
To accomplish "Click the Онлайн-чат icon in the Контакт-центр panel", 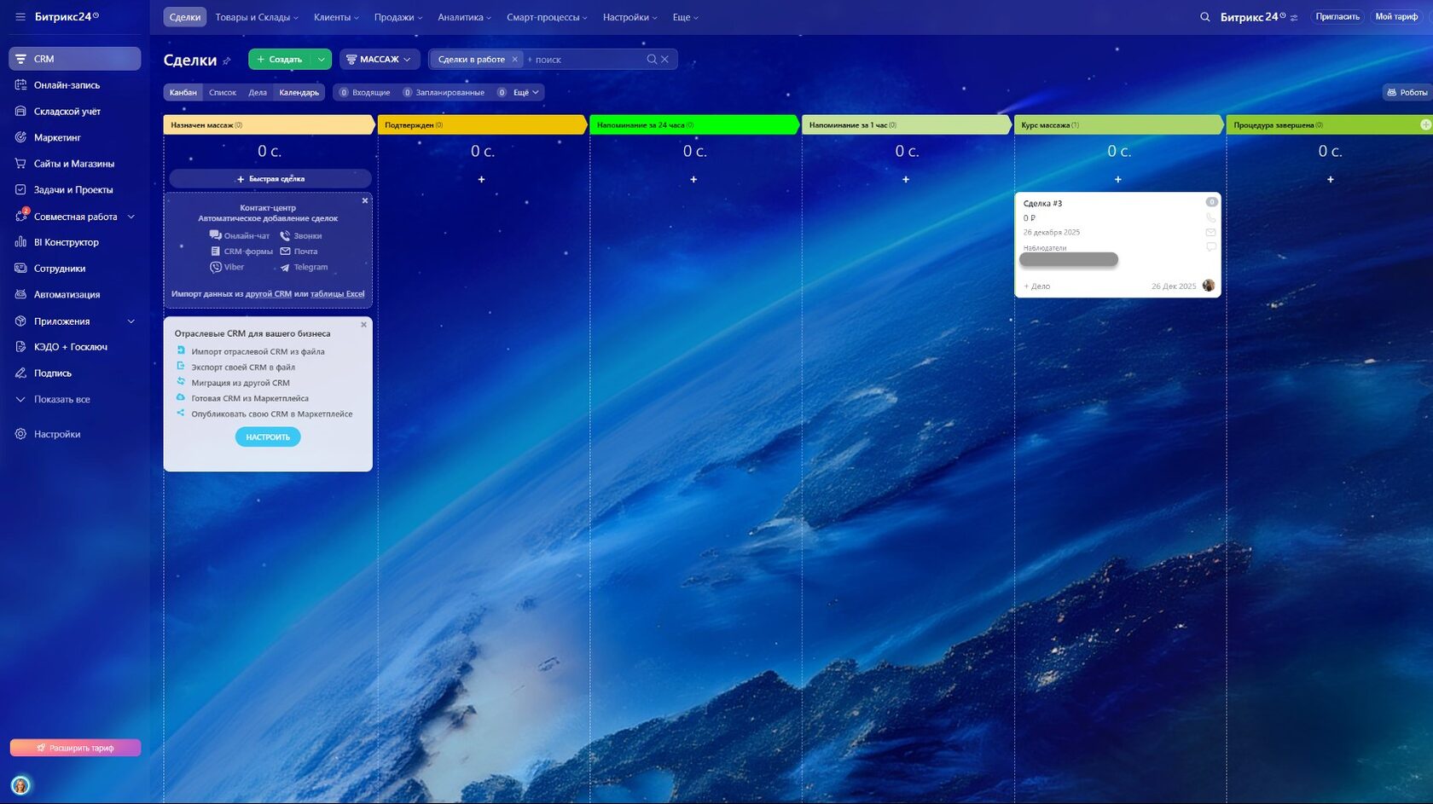I will [x=216, y=235].
